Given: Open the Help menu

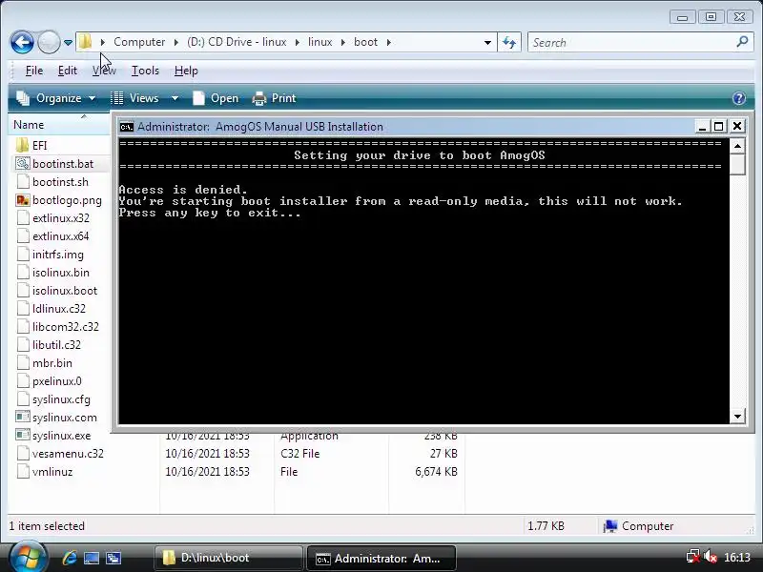Looking at the screenshot, I should point(186,71).
